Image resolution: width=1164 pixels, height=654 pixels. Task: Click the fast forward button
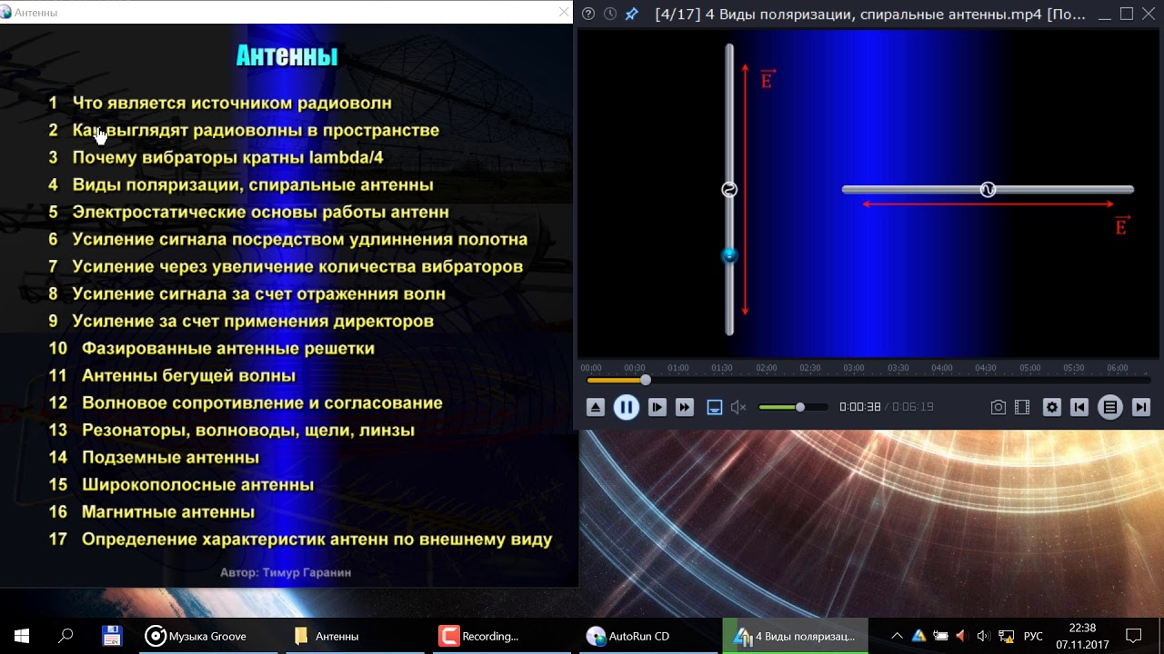[x=685, y=408]
